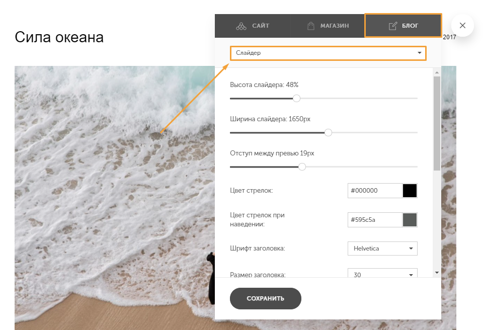The height and width of the screenshot is (330, 483).
Task: Click the Ширина слайдера slider handle
Action: click(328, 132)
